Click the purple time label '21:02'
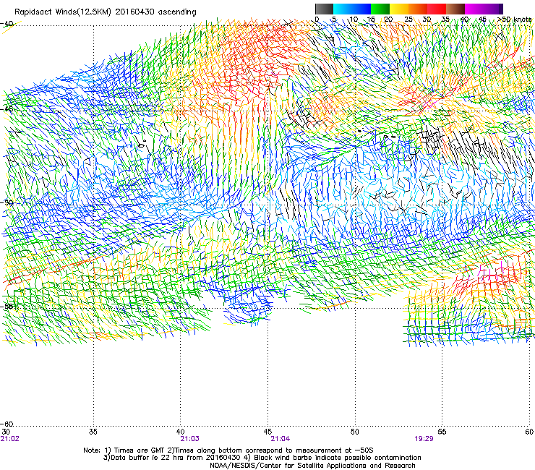 [10, 439]
